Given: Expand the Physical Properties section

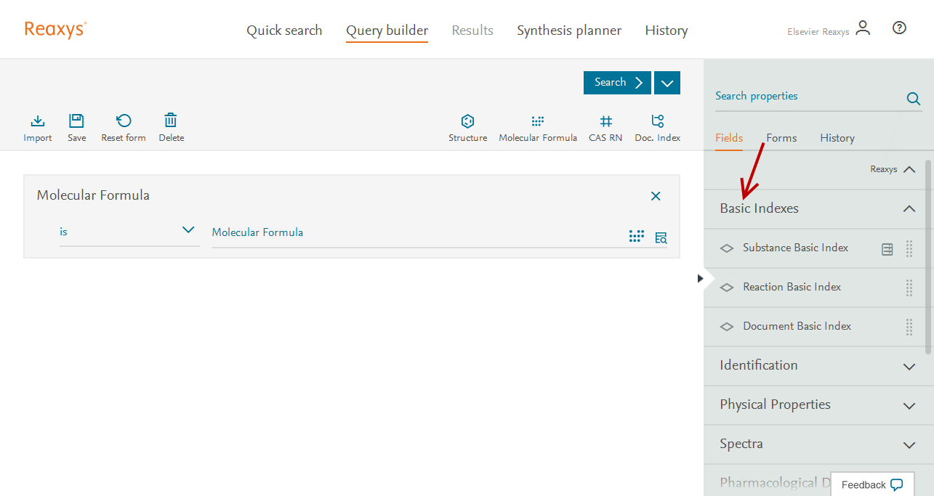Looking at the screenshot, I should tap(909, 405).
